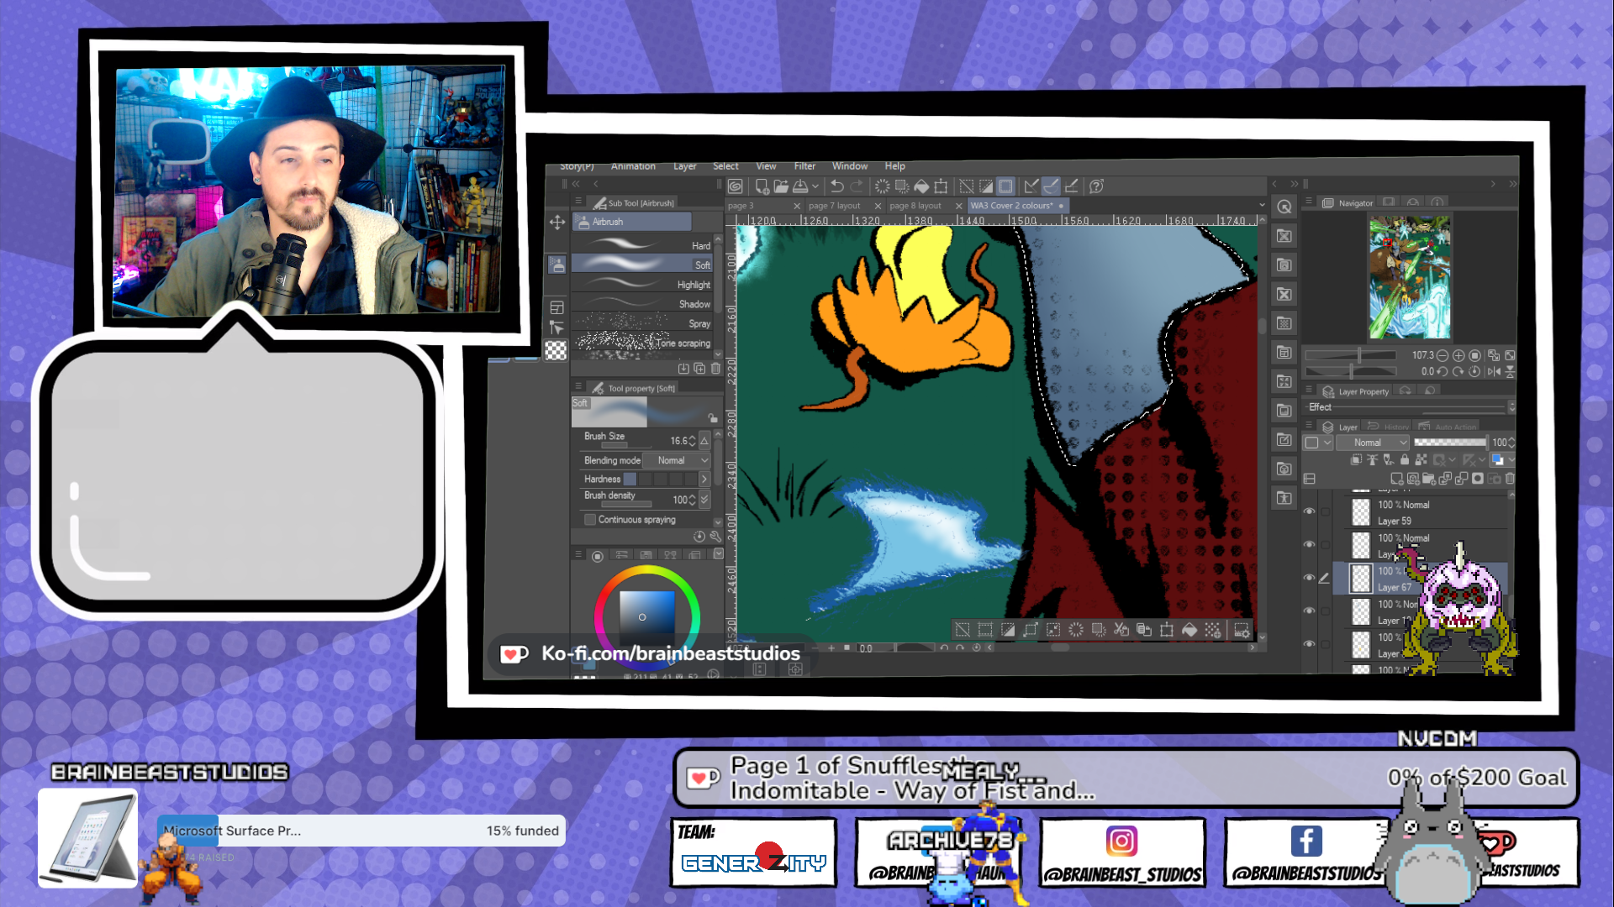This screenshot has height=907, width=1614.
Task: Open the Filter menu
Action: [804, 166]
